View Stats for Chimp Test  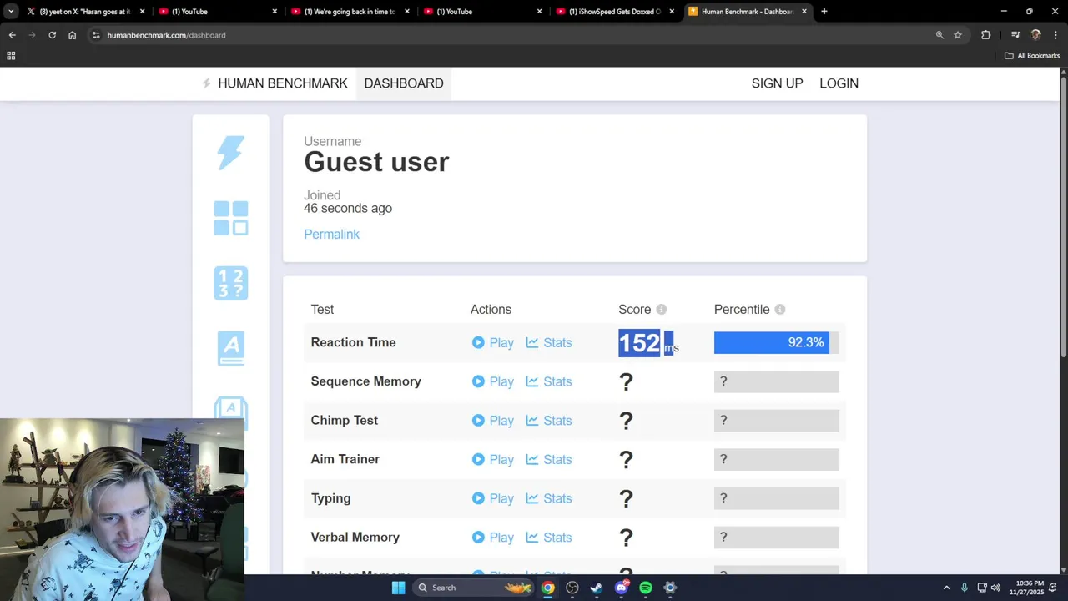(549, 421)
